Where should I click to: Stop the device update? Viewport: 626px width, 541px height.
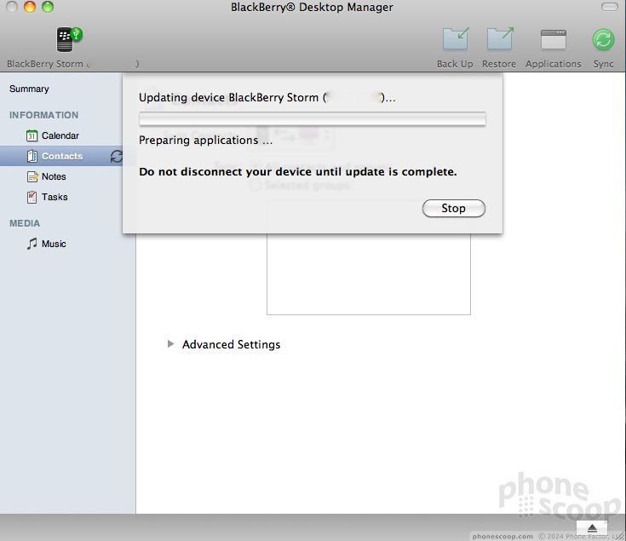(x=454, y=209)
